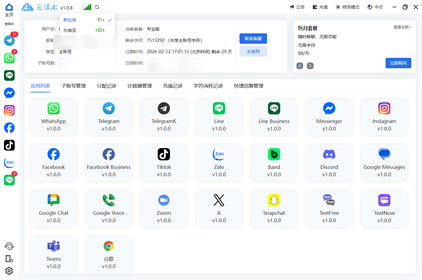Screen dimensions: 422x280
Task: Open the 中文 language selector
Action: pyautogui.click(x=375, y=7)
